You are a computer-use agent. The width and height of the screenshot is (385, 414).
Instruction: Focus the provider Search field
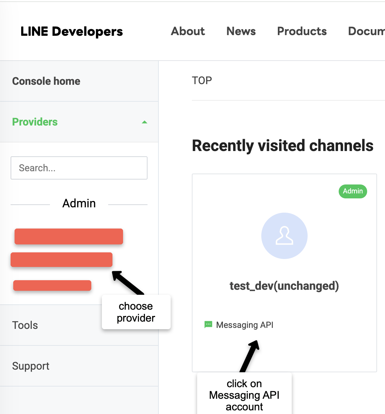click(x=79, y=168)
